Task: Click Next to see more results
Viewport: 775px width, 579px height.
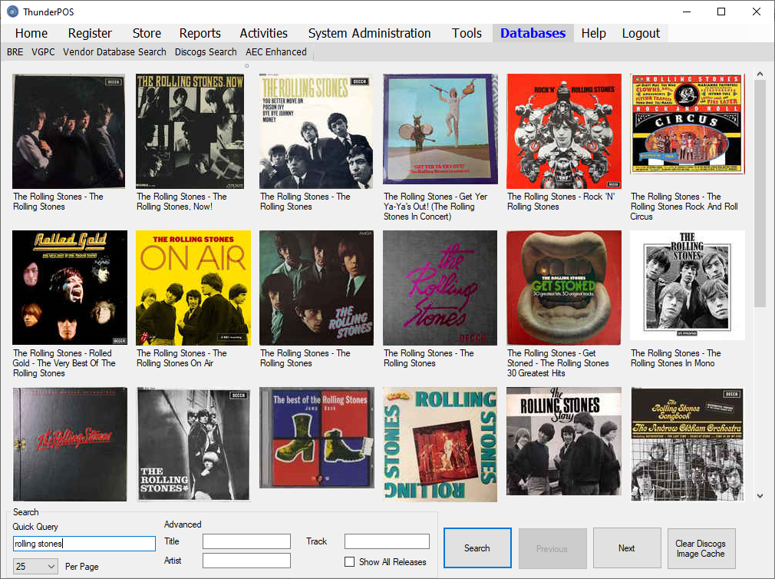Action: click(626, 548)
